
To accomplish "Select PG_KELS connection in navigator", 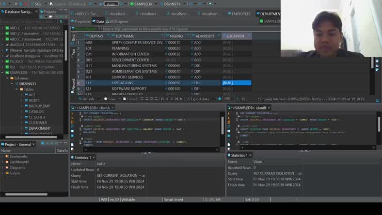I will coord(15,61).
